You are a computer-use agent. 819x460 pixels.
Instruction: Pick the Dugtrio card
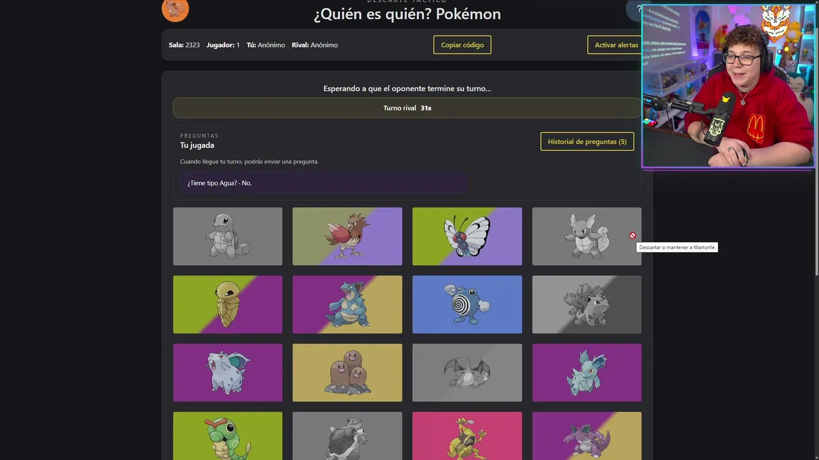[x=347, y=373]
